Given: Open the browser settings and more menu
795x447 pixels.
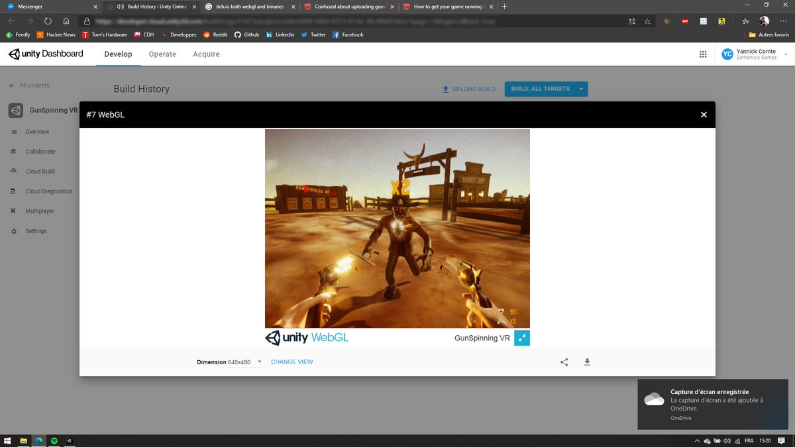Looking at the screenshot, I should [x=784, y=21].
